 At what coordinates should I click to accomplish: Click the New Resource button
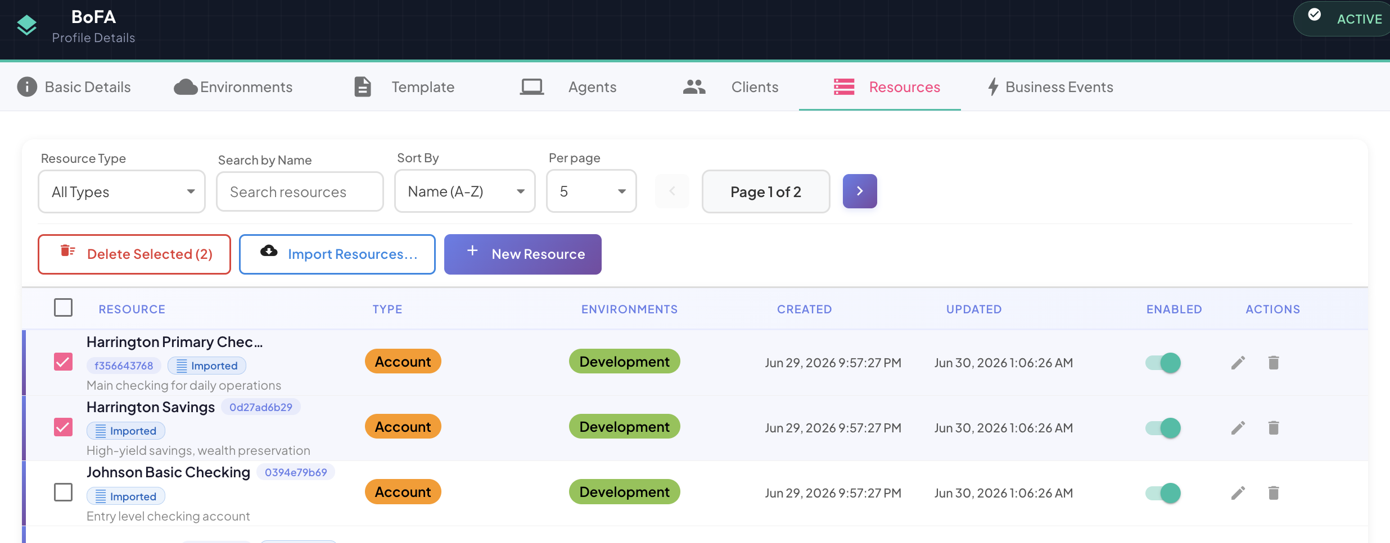tap(523, 254)
